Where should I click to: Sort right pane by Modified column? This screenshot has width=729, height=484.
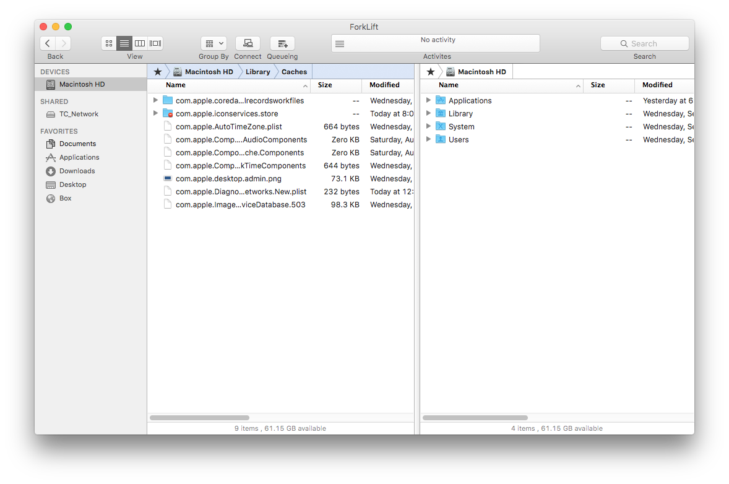[x=665, y=85]
